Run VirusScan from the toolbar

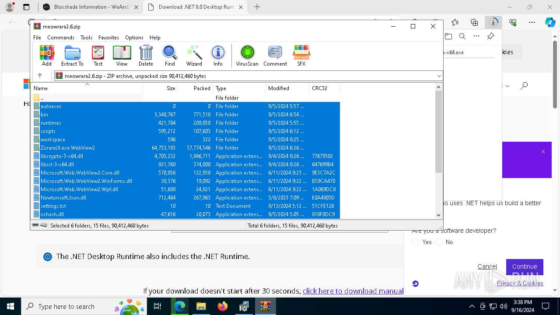click(247, 56)
